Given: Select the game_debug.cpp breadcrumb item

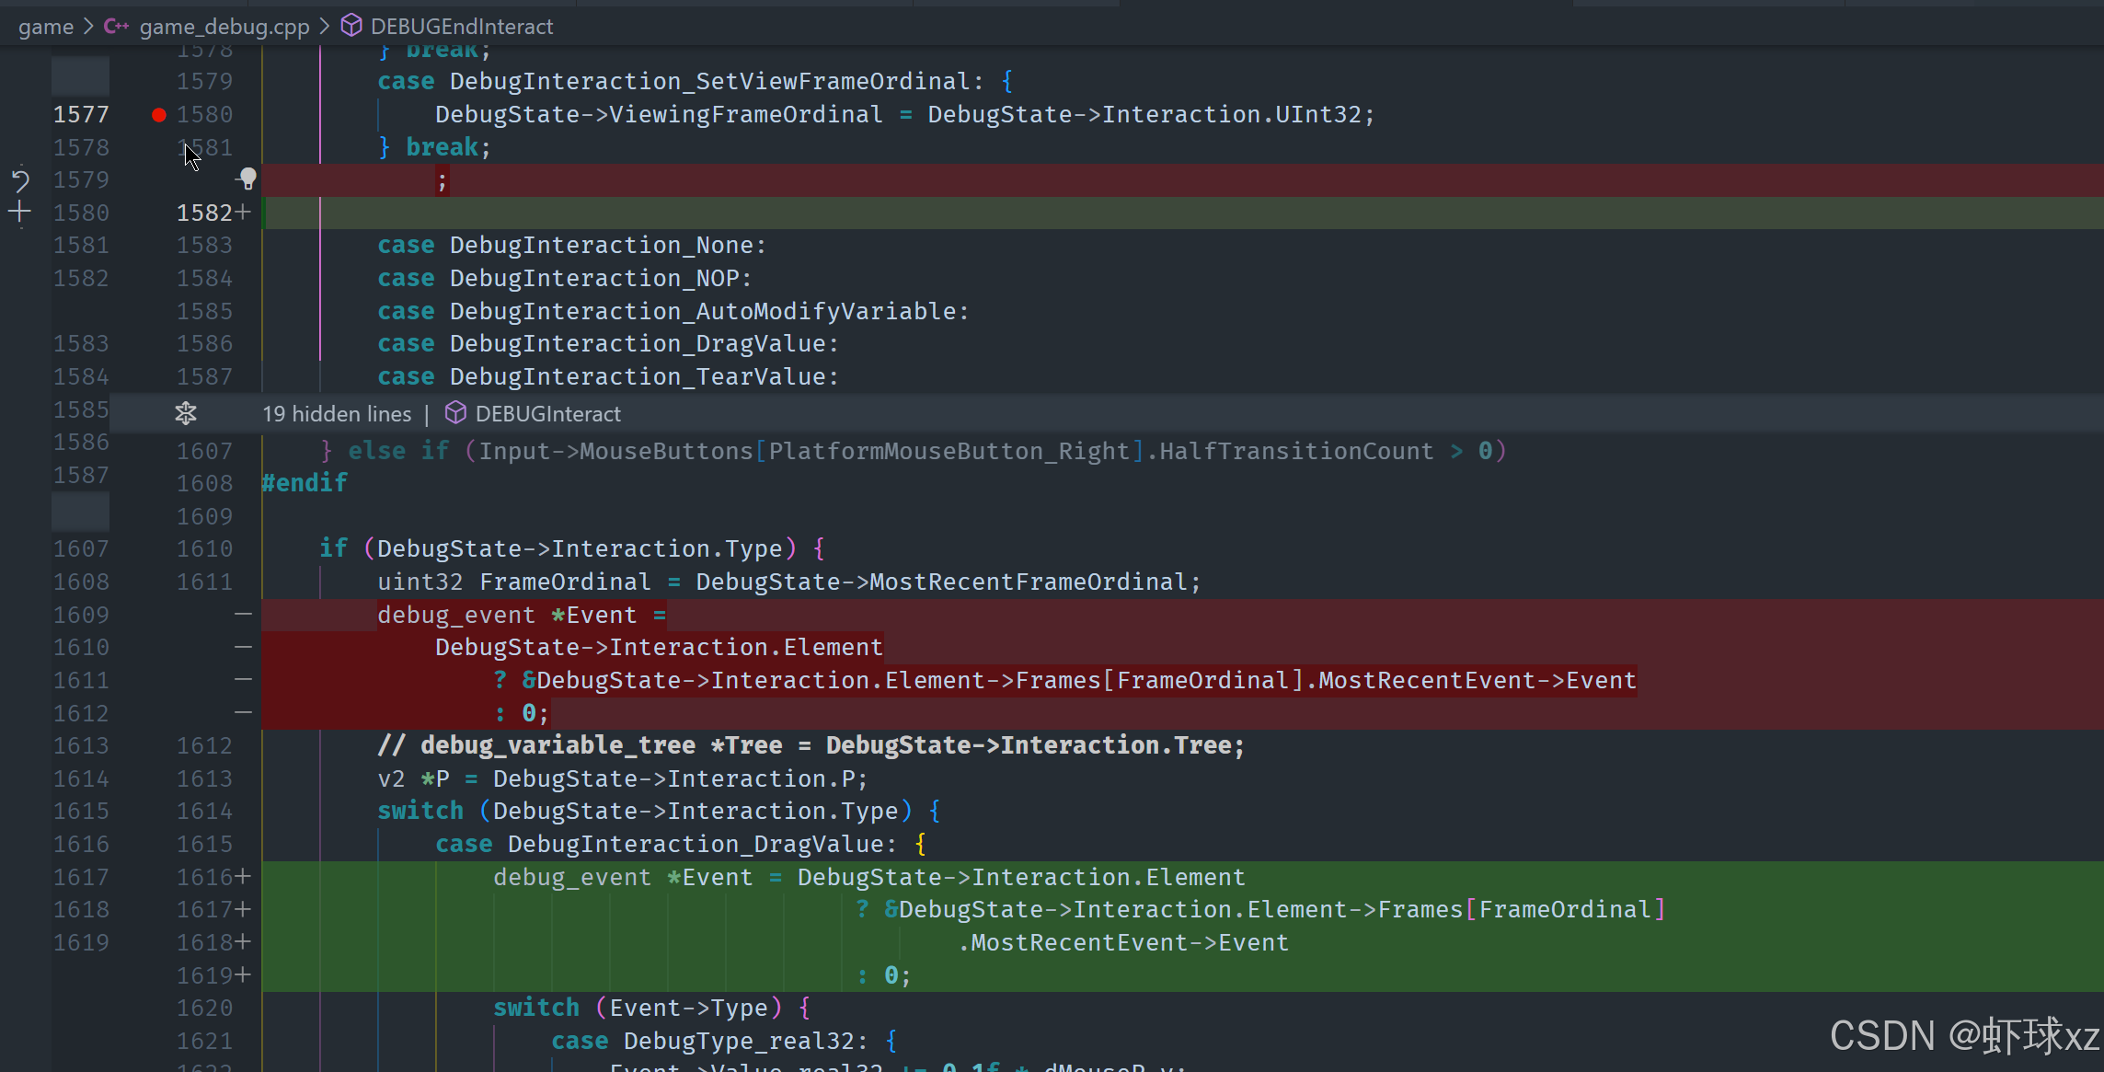Looking at the screenshot, I should click(224, 27).
